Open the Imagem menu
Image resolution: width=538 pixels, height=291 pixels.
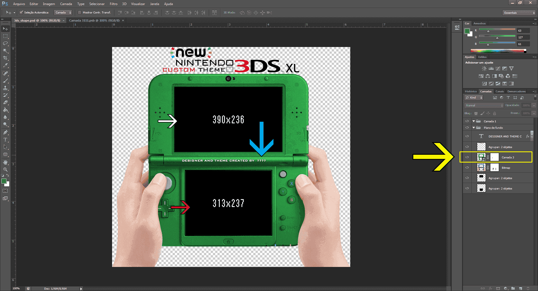click(49, 4)
